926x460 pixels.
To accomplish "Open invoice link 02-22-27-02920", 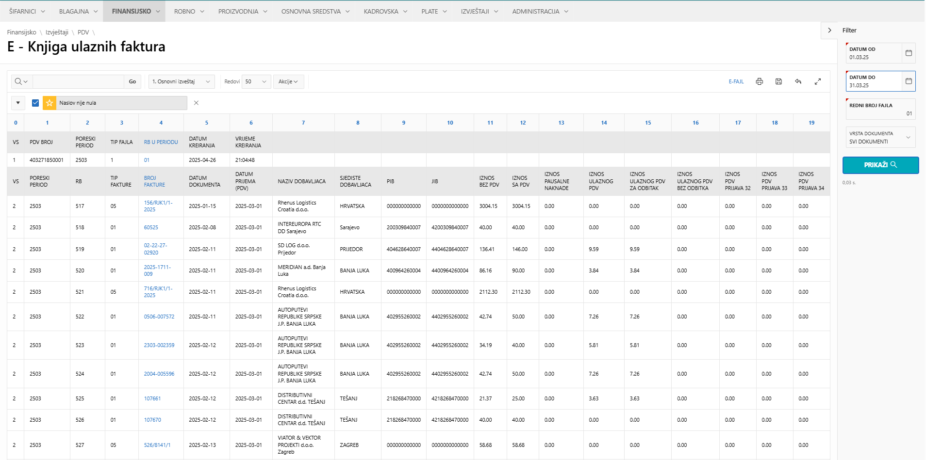I will pos(155,249).
